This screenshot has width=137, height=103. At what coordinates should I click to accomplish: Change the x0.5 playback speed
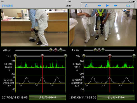click(x=128, y=6)
